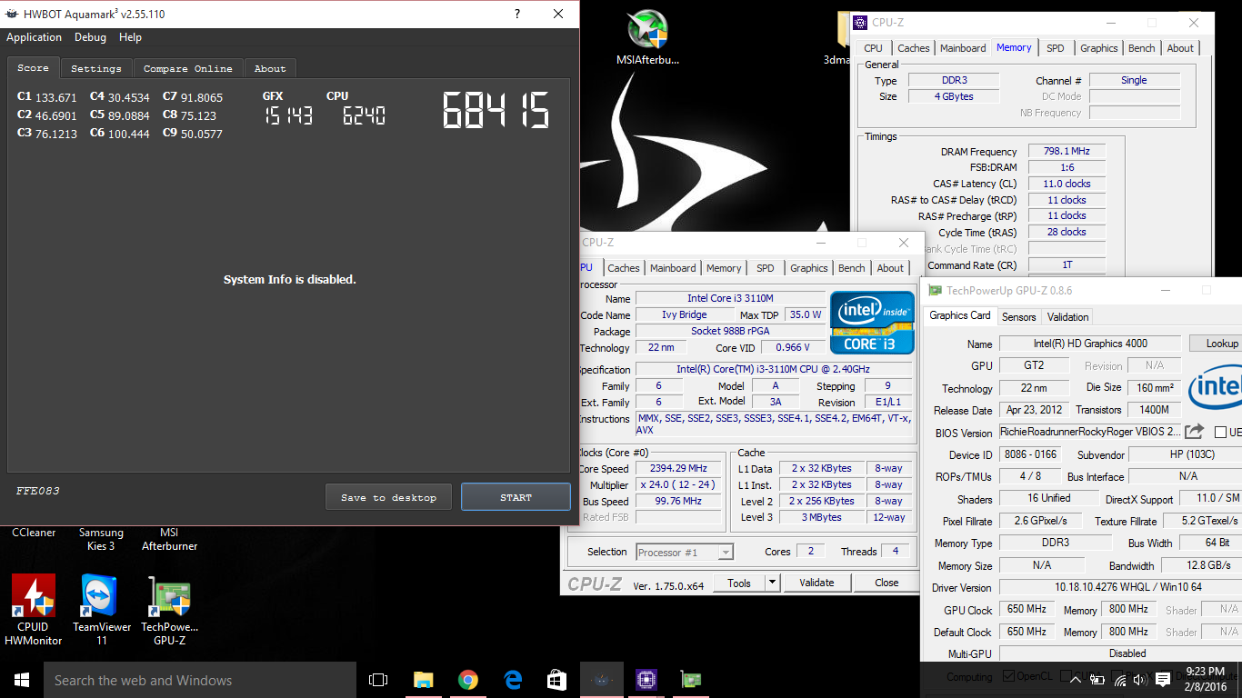Screen dimensions: 1242x698
Task: Click the FFE083 code in Aquamark
Action: (x=37, y=491)
